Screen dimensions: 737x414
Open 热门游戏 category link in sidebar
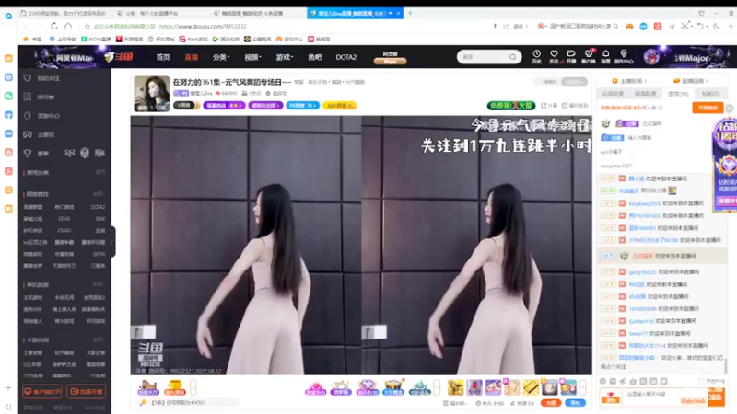pos(64,207)
